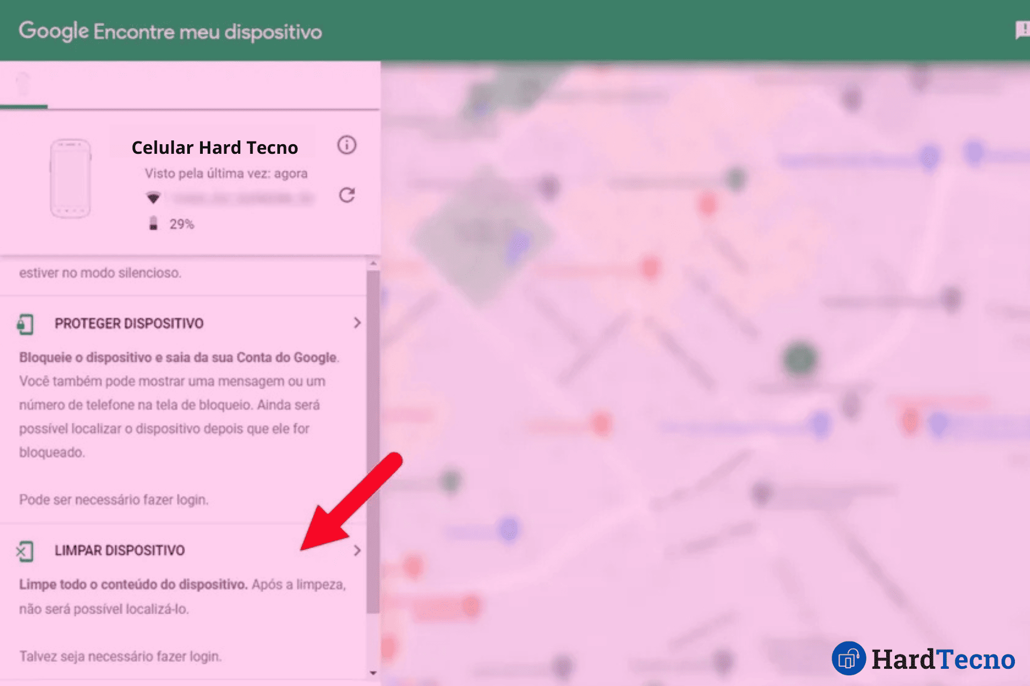Click the Encontre meu dispositivo title
Image resolution: width=1030 pixels, height=686 pixels.
click(208, 32)
